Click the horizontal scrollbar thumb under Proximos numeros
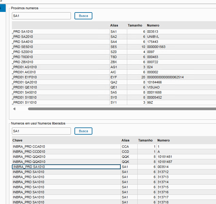Viewport: 216px width, 204px height. tap(122, 109)
